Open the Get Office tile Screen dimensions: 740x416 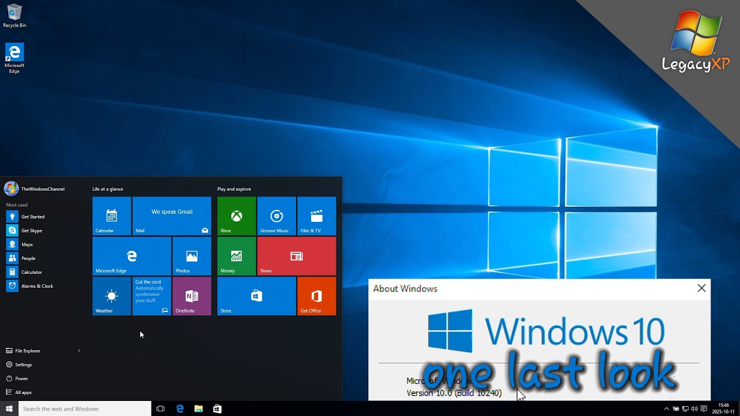pos(316,296)
